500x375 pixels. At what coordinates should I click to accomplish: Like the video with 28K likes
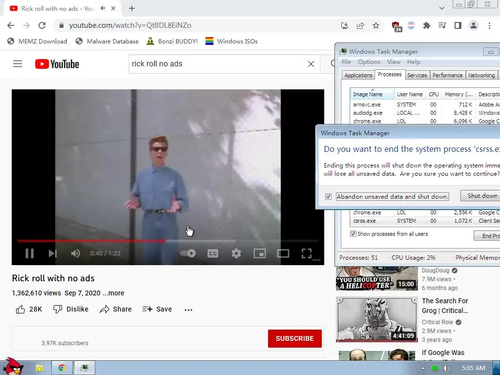click(29, 309)
